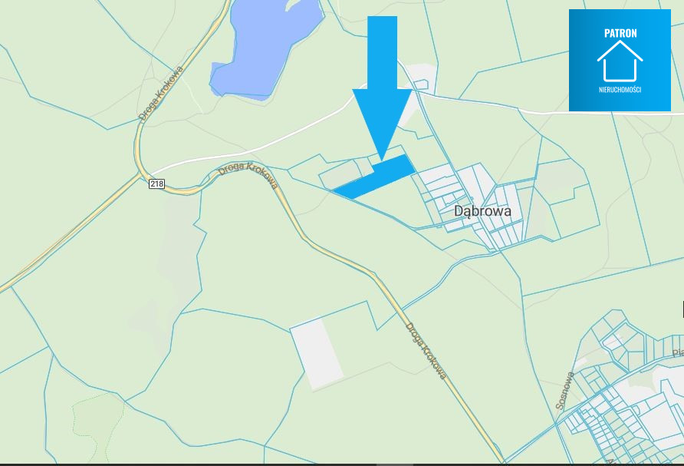Click the NIERUCHOMOŚCI text in the logo

620,90
